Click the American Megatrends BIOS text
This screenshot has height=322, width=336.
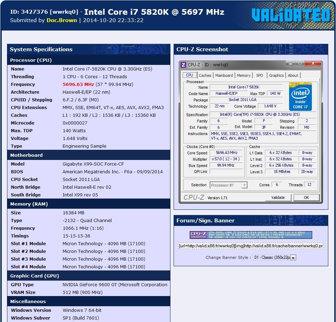[x=112, y=172]
